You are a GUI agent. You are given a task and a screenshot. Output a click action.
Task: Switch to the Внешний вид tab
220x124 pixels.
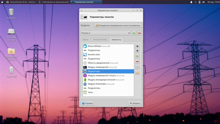tap(100, 40)
